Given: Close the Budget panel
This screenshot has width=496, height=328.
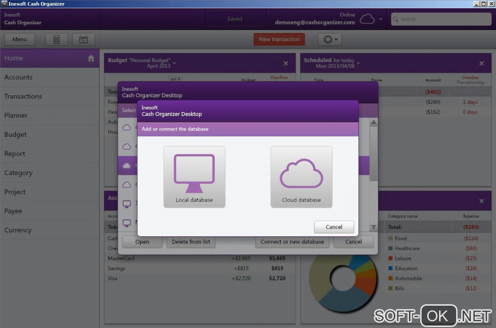Looking at the screenshot, I should (285, 64).
